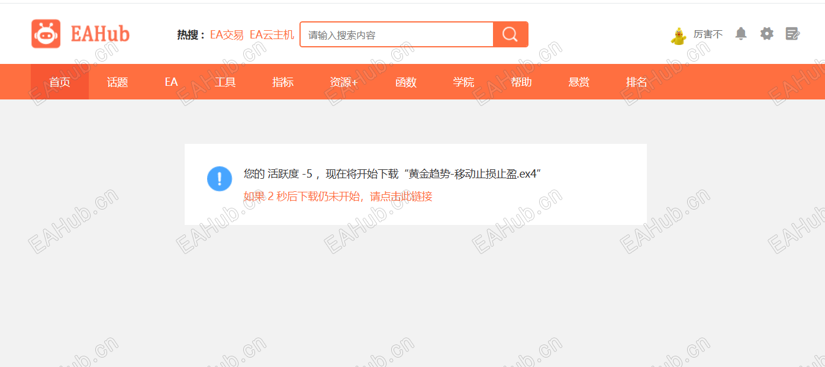This screenshot has height=367, width=825.
Task: Open the 学院 nav item
Action: [x=463, y=82]
